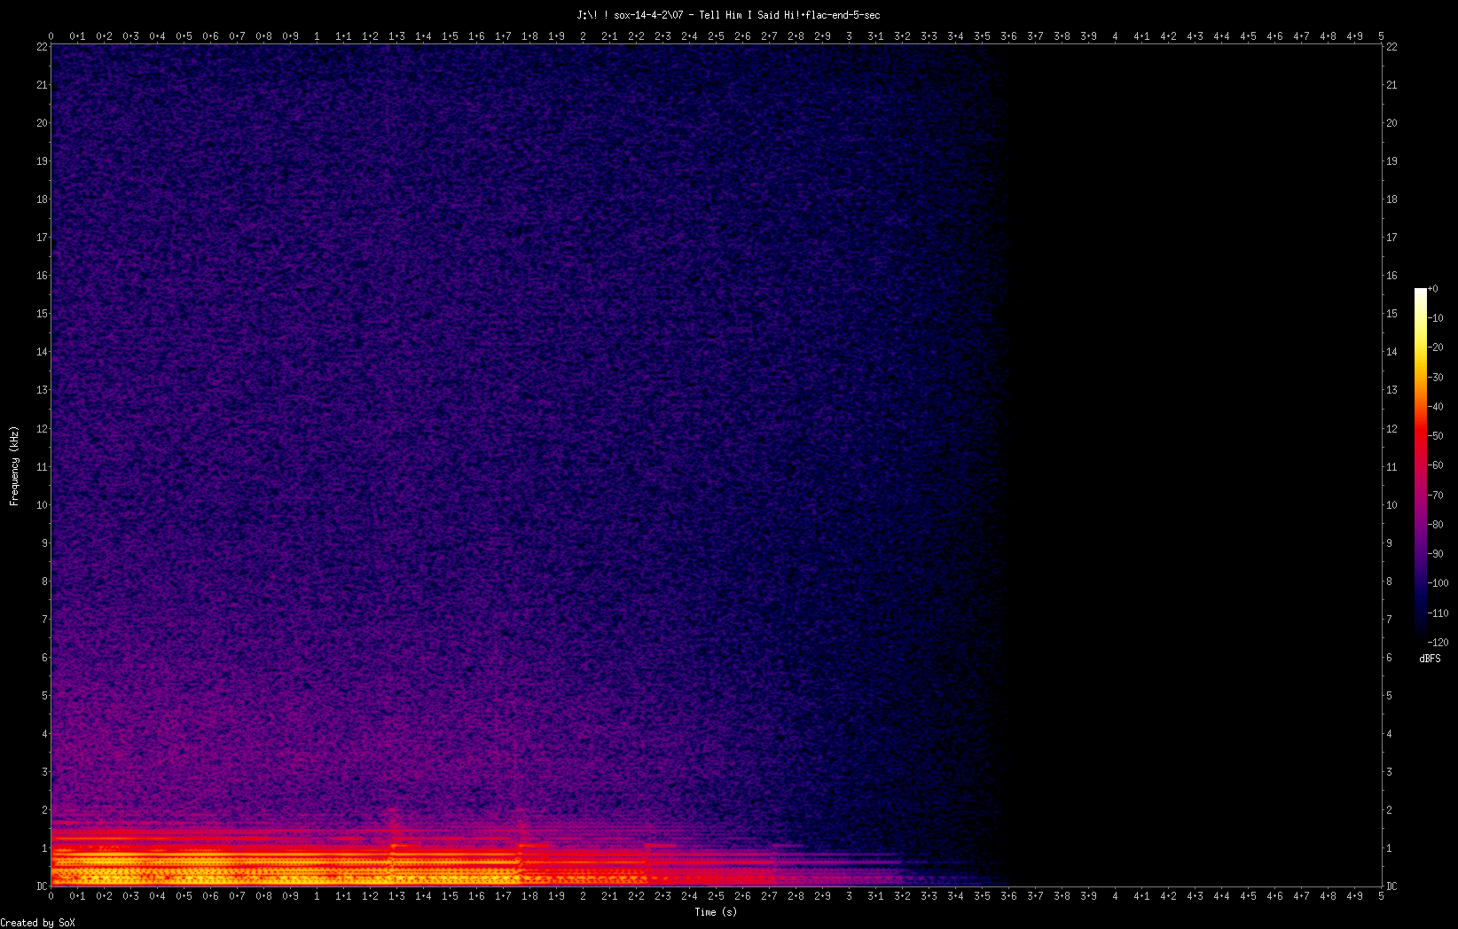This screenshot has height=929, width=1458.
Task: Click the "-120" value on the dBFS scale
Action: click(x=1438, y=643)
